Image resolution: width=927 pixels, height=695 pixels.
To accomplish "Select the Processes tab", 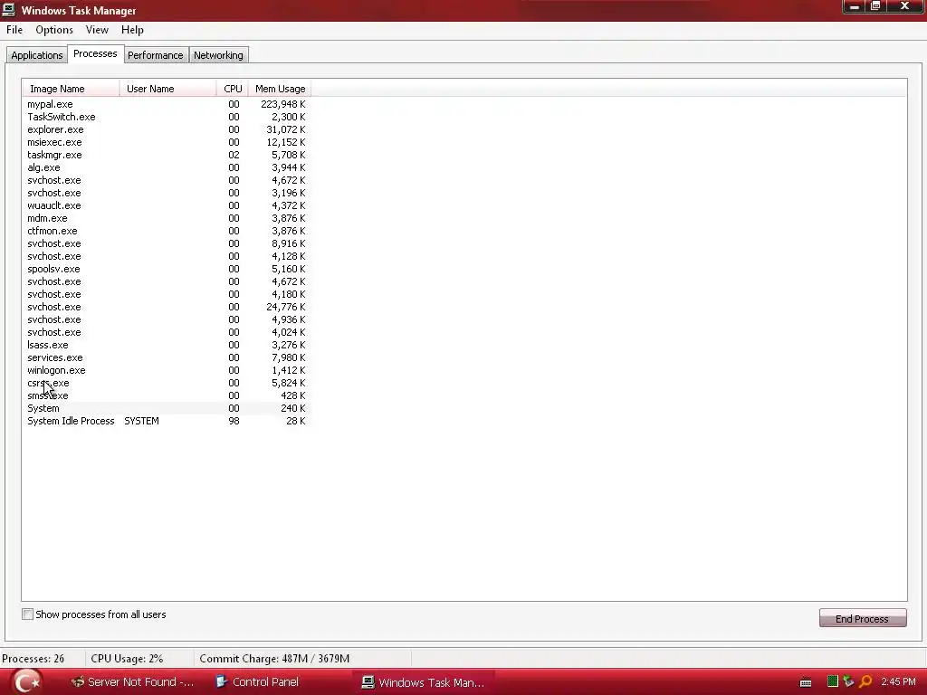I will click(x=95, y=53).
